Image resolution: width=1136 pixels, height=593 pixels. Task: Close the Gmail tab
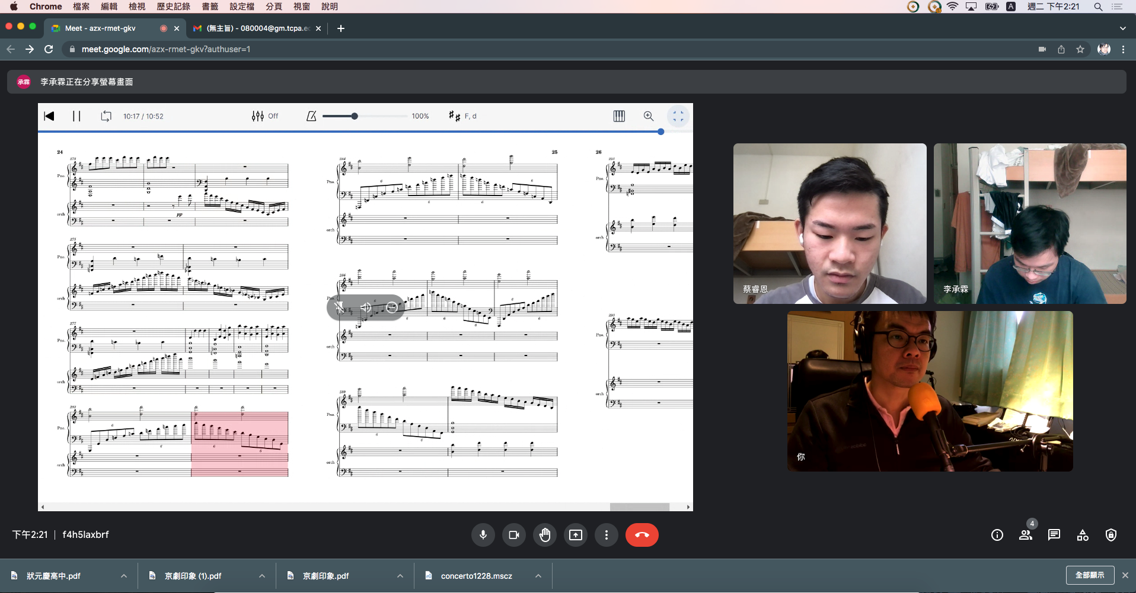(318, 28)
